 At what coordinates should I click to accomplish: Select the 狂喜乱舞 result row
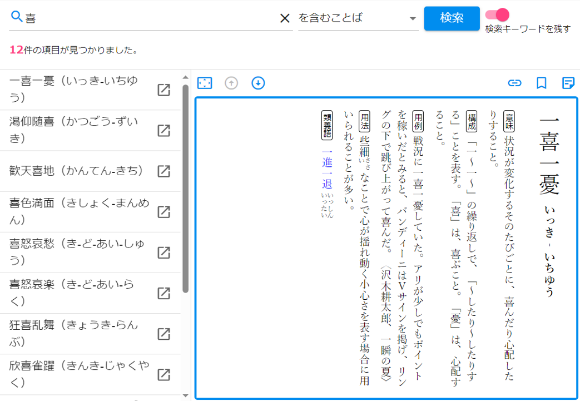(x=90, y=334)
